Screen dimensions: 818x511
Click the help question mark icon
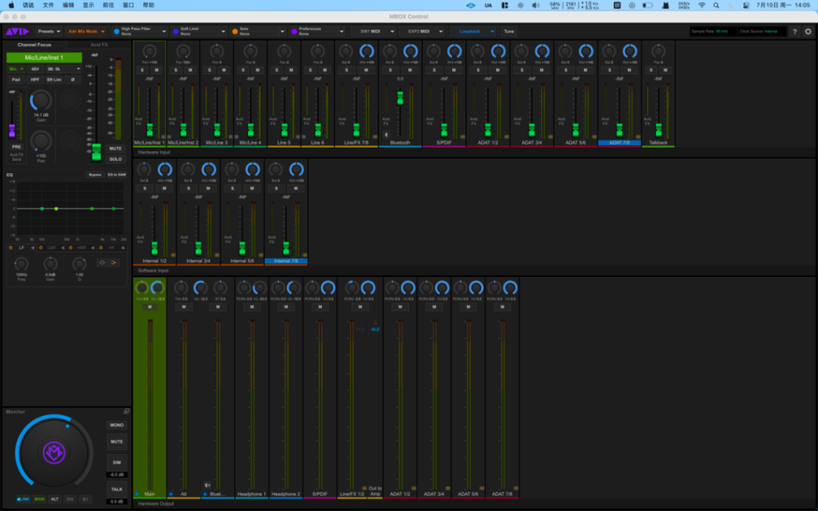(794, 32)
